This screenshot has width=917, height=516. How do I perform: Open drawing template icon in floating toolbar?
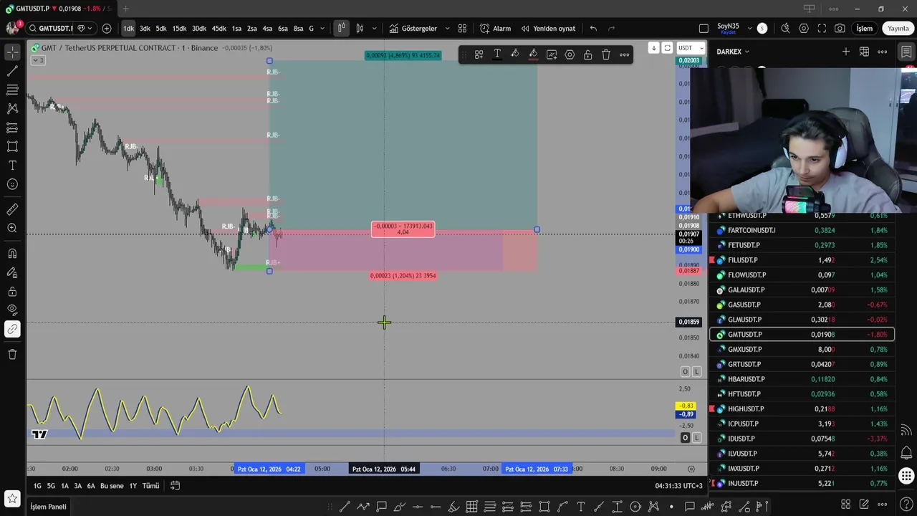pos(479,54)
